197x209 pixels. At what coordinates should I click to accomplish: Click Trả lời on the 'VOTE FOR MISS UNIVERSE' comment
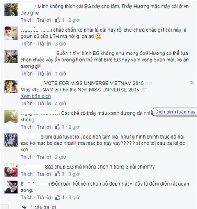(44, 104)
